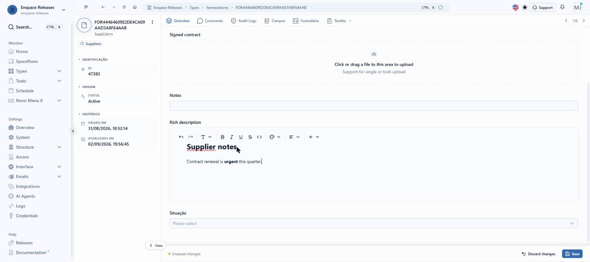The width and height of the screenshot is (590, 262).
Task: Open the Enspace Releases workspace switcher
Action: (37, 10)
